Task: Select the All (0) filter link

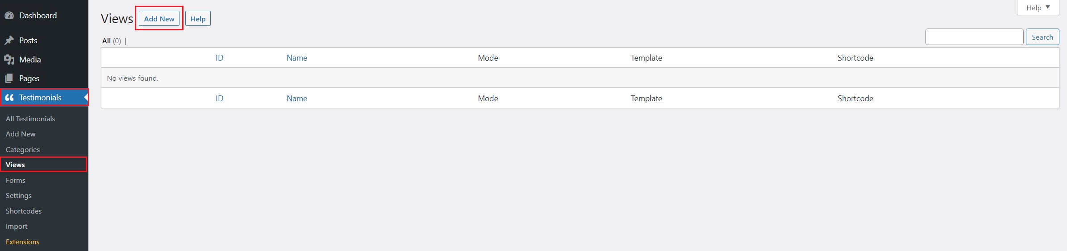Action: [111, 41]
